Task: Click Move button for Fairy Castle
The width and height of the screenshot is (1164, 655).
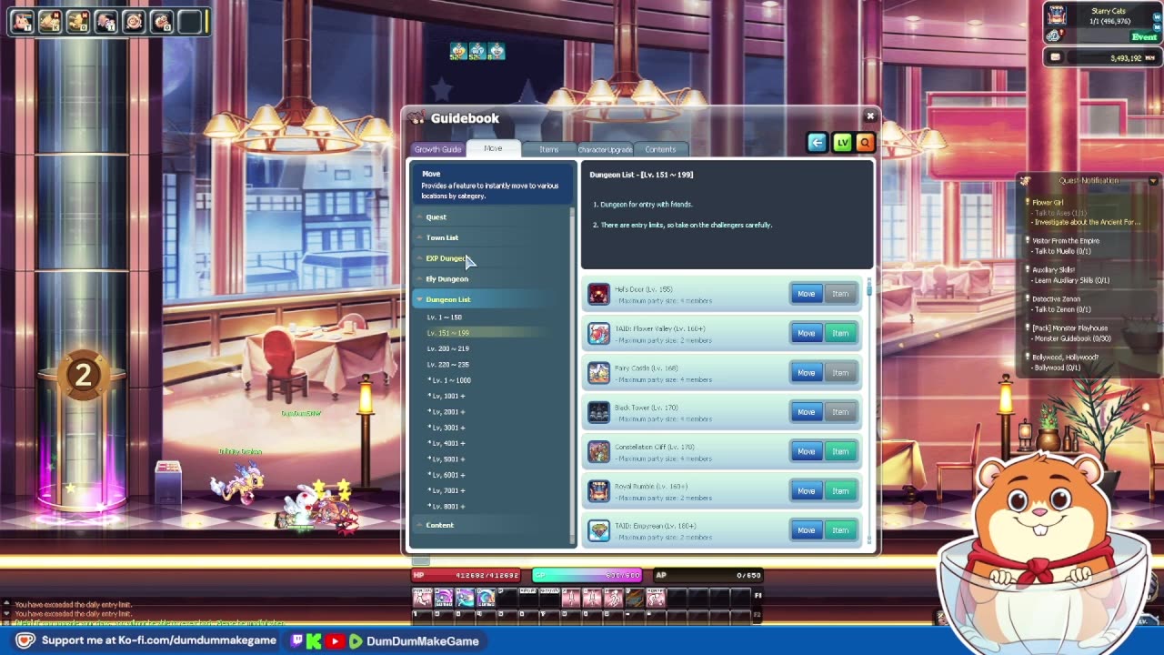Action: [807, 373]
